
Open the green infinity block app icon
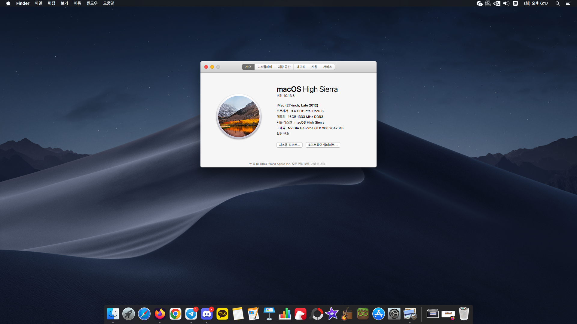point(363,314)
